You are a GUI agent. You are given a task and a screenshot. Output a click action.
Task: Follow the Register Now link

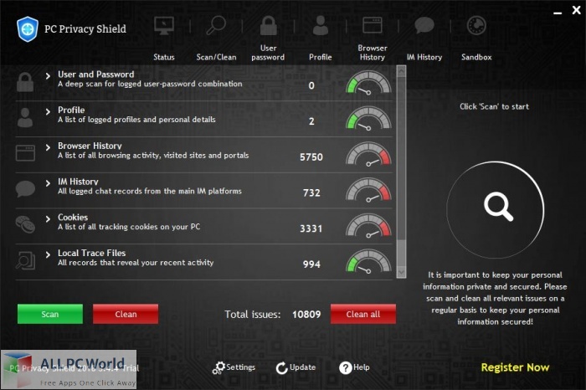coord(515,367)
